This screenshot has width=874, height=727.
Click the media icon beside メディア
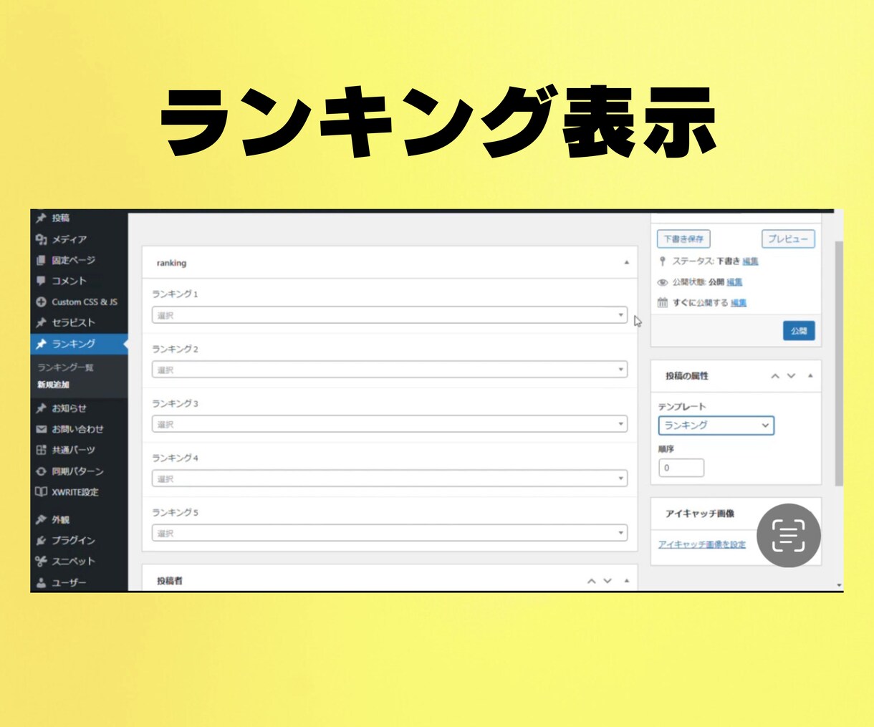tap(42, 239)
